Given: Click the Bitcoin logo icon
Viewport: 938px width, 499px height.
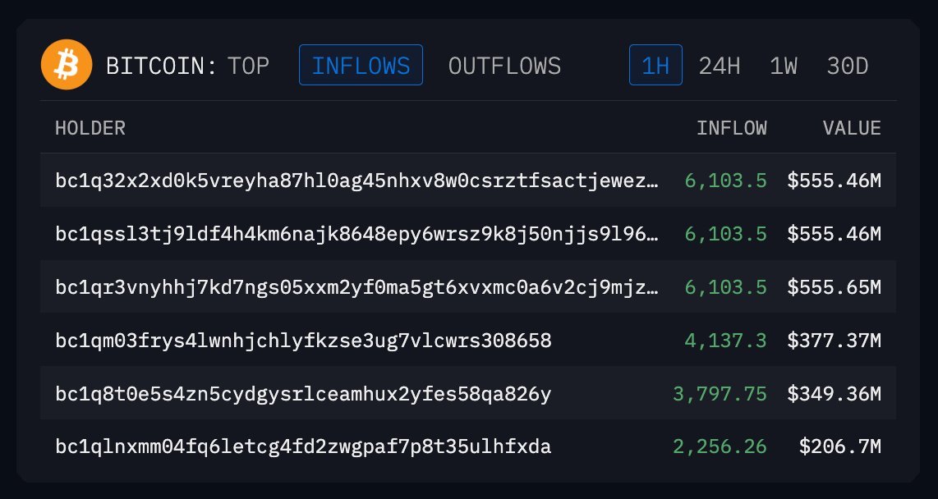Looking at the screenshot, I should pyautogui.click(x=67, y=65).
